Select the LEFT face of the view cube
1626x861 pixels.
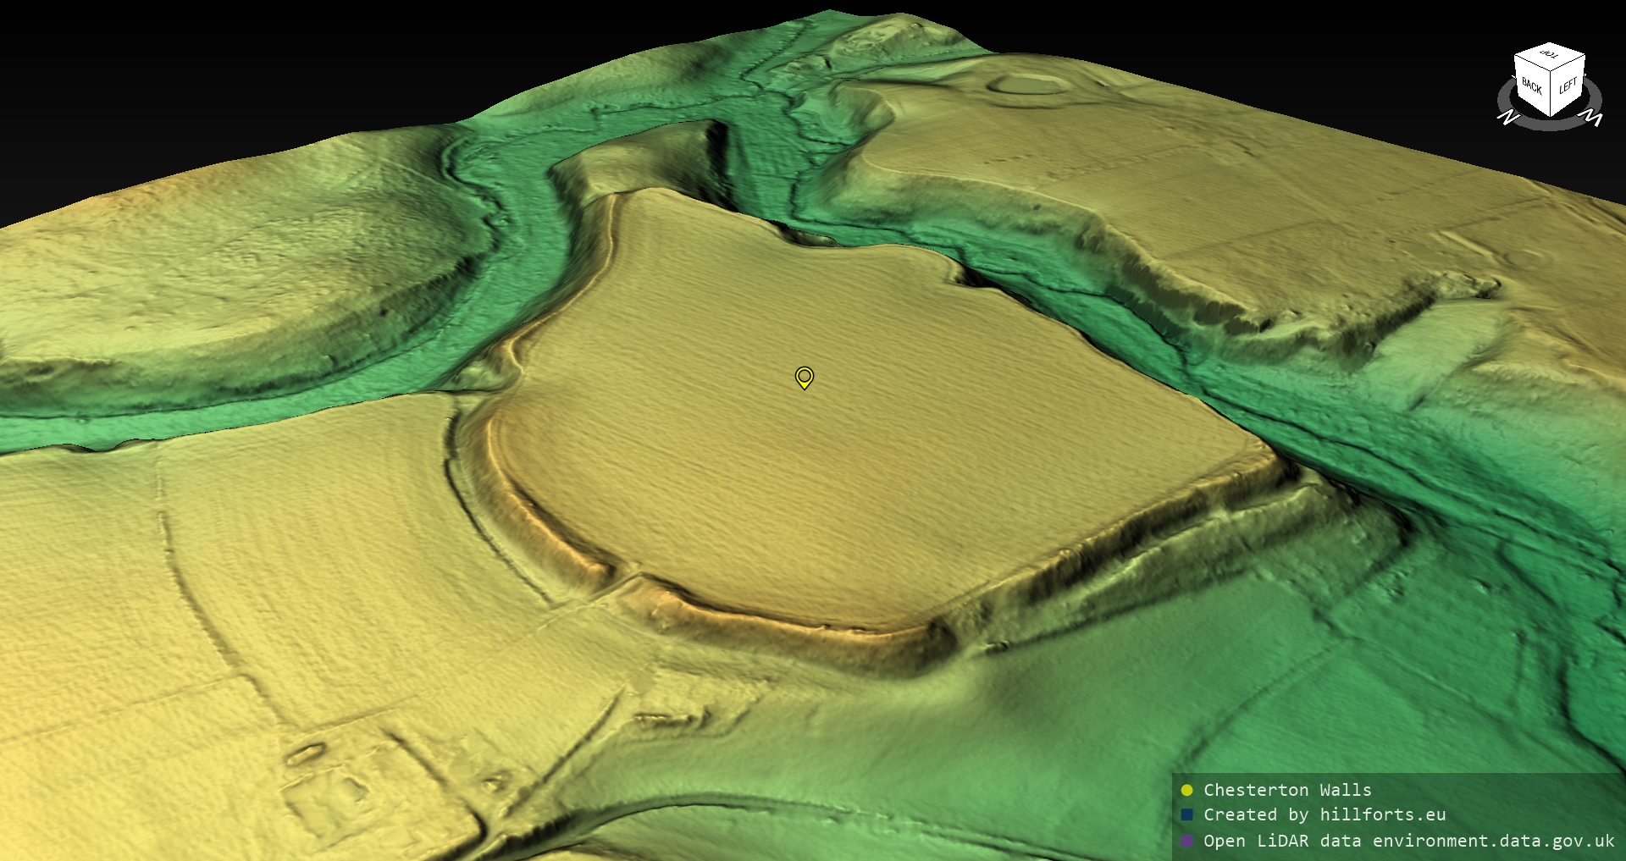pos(1568,86)
